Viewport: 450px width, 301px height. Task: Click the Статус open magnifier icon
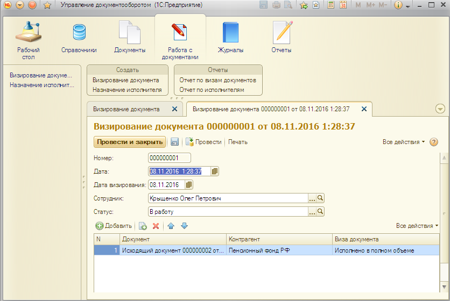point(320,212)
